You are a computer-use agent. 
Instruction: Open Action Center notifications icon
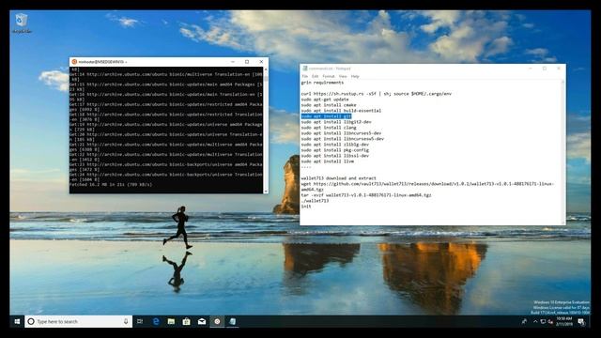pyautogui.click(x=581, y=321)
